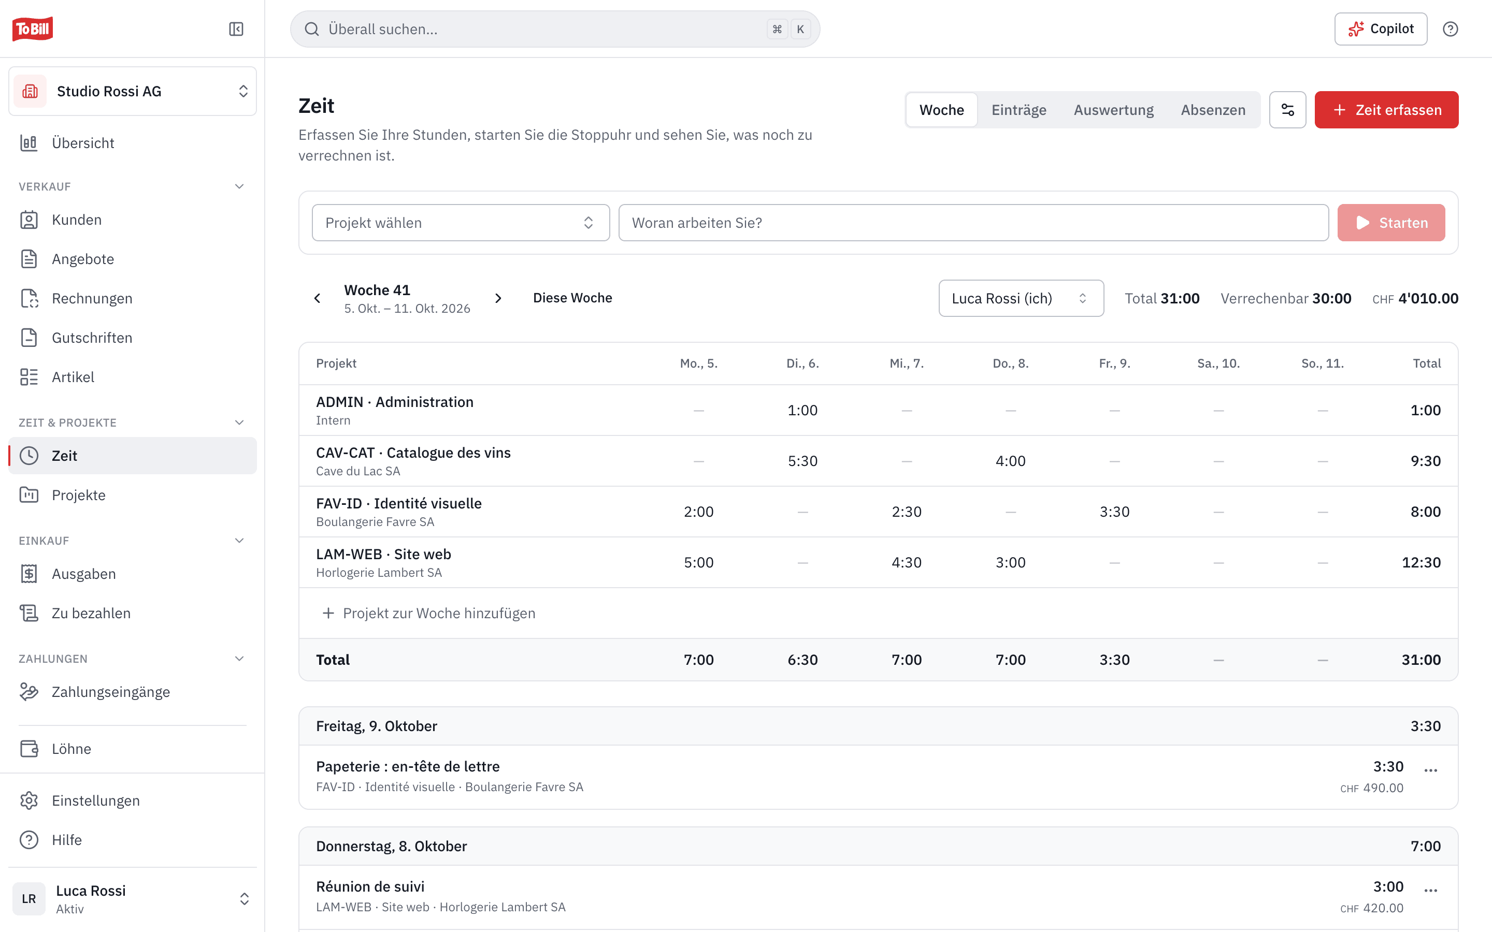Screen dimensions: 1492x932
Task: Go to previous week arrow
Action: (x=318, y=298)
